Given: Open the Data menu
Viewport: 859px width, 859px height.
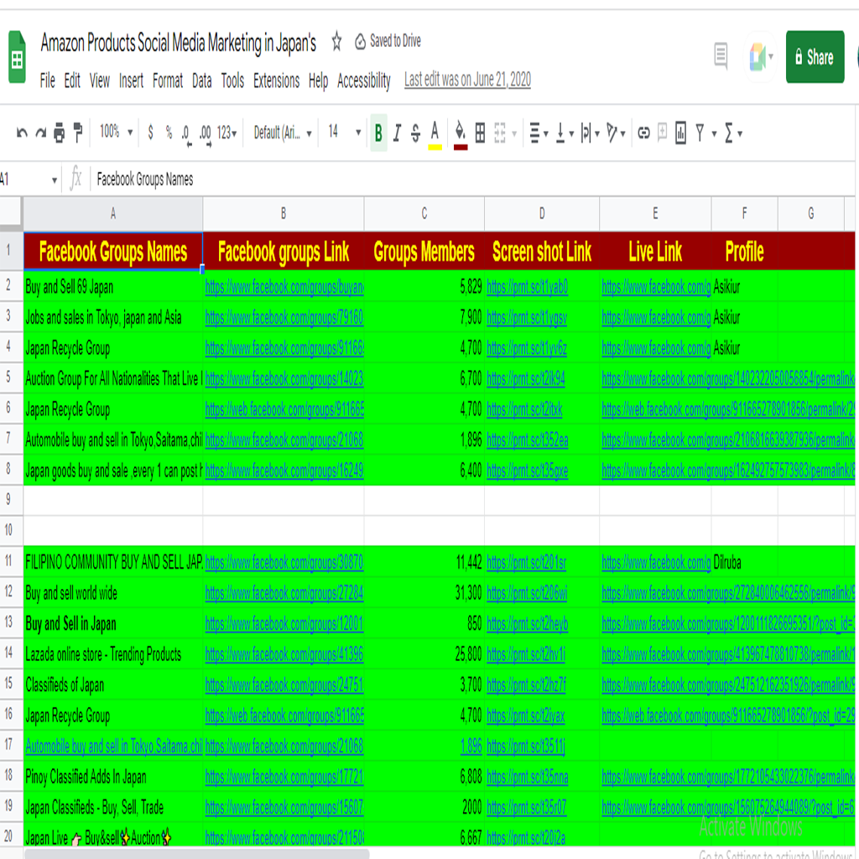Looking at the screenshot, I should 201,81.
